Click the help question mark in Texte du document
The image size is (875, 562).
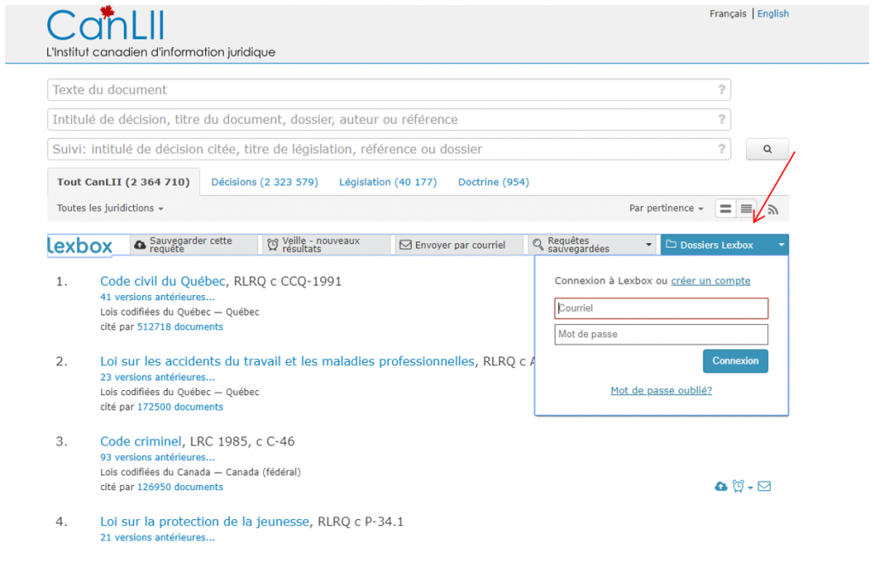[x=721, y=90]
